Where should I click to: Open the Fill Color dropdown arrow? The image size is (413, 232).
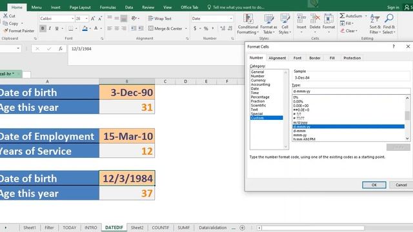pyautogui.click(x=90, y=28)
